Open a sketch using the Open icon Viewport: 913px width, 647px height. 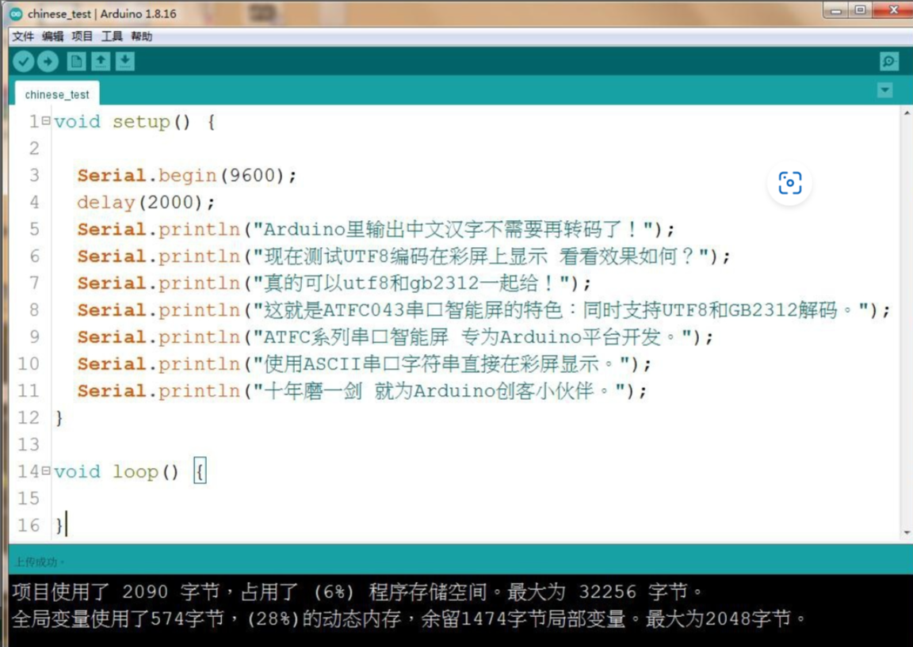pos(101,62)
